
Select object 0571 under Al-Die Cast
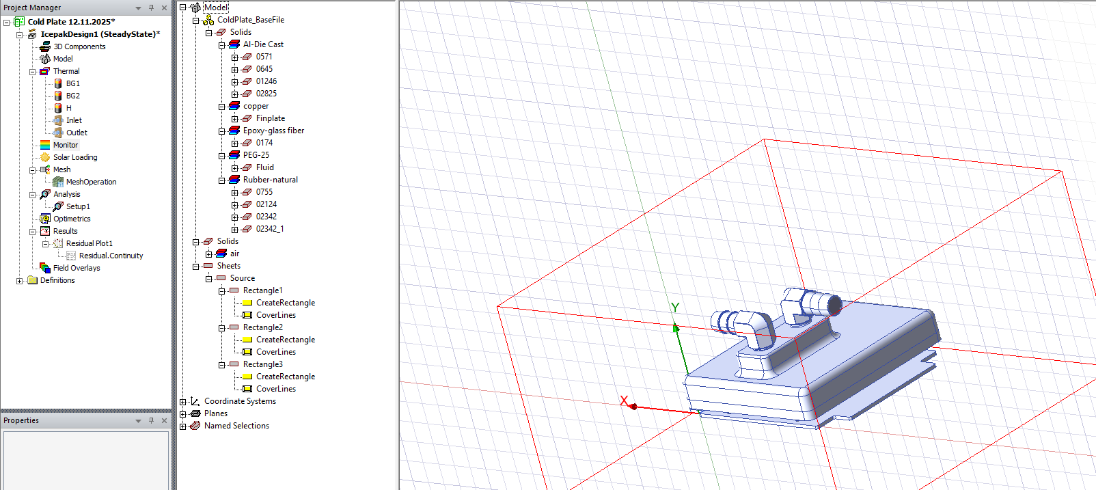click(264, 57)
